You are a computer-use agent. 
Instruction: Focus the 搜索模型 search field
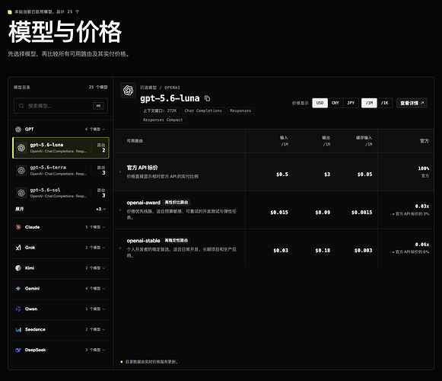pos(61,106)
